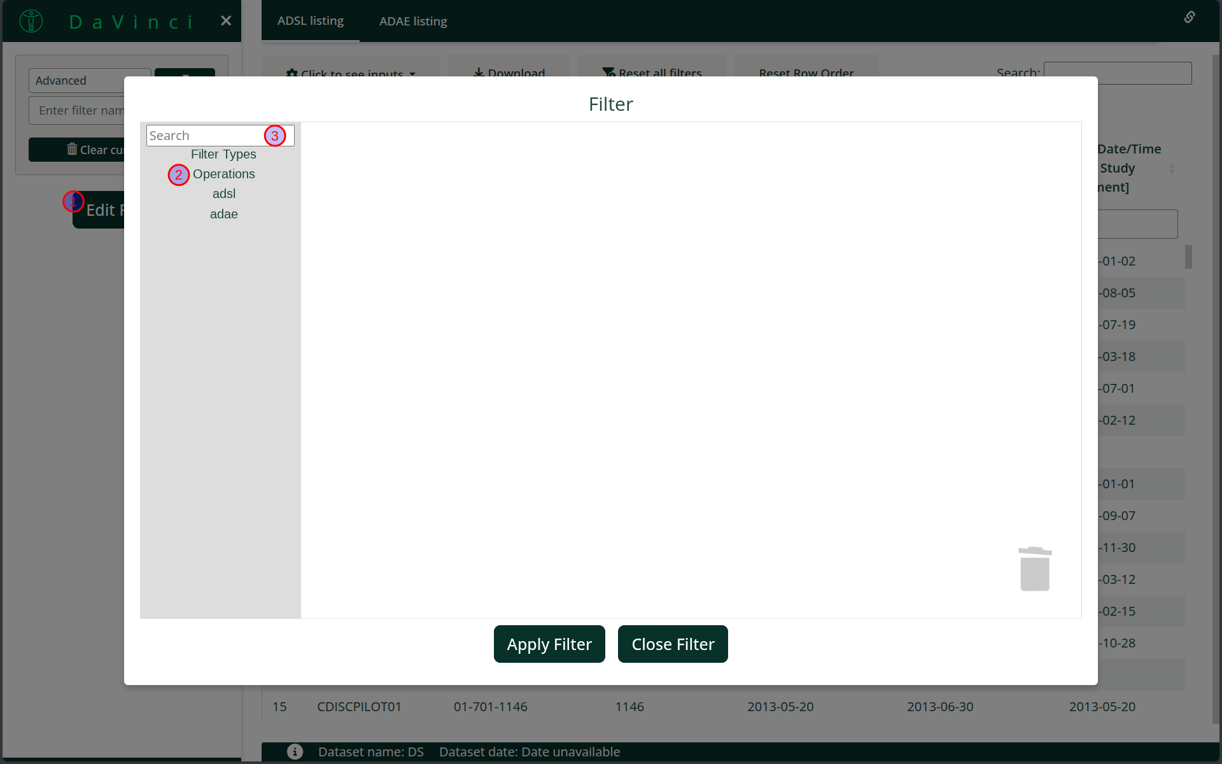Click the filter block Search field
The width and height of the screenshot is (1222, 764).
[x=205, y=136]
